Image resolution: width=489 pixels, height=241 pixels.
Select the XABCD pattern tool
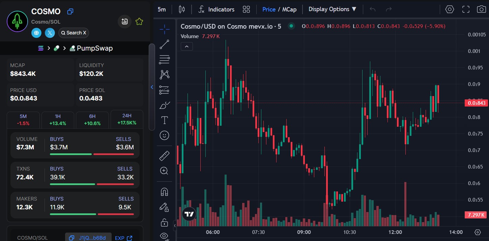point(164,74)
